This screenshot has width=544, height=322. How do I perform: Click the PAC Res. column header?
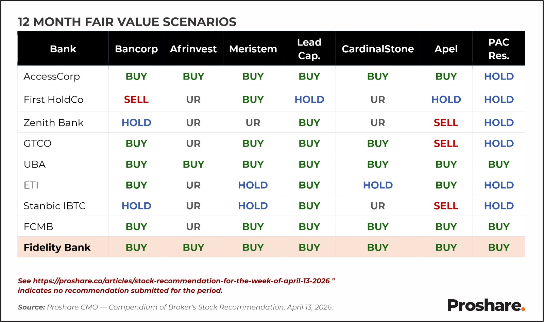(499, 49)
